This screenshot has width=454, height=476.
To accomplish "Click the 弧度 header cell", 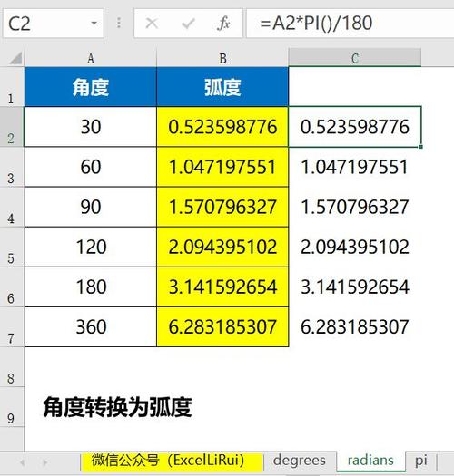I will pos(222,87).
